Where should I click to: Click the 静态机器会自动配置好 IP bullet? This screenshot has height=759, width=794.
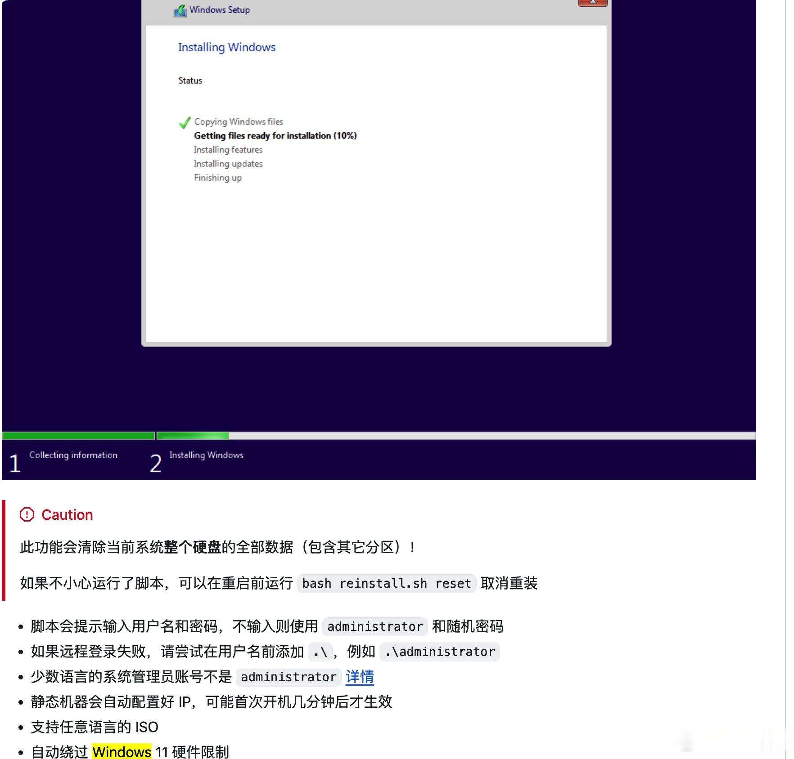(x=212, y=701)
